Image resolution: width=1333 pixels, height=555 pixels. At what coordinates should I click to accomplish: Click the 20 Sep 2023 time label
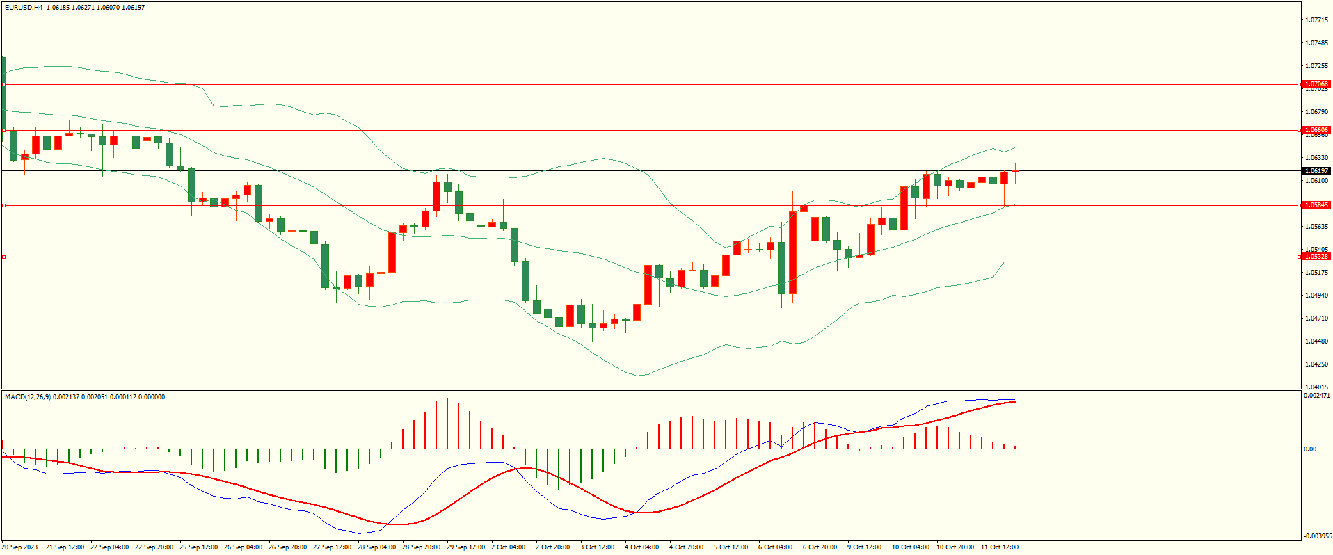[19, 547]
